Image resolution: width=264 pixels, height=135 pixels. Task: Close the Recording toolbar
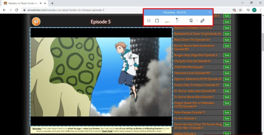click(x=210, y=12)
